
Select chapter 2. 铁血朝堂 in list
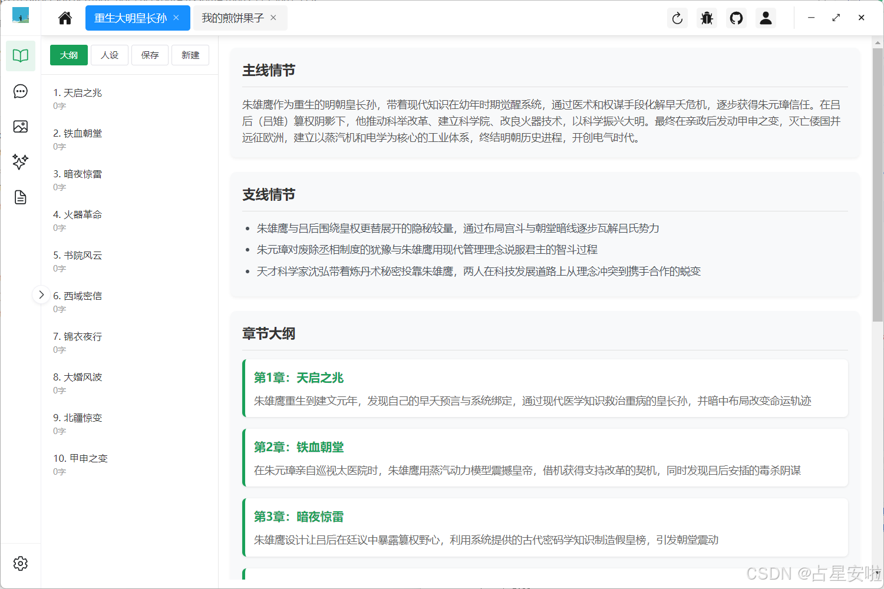tap(130, 140)
